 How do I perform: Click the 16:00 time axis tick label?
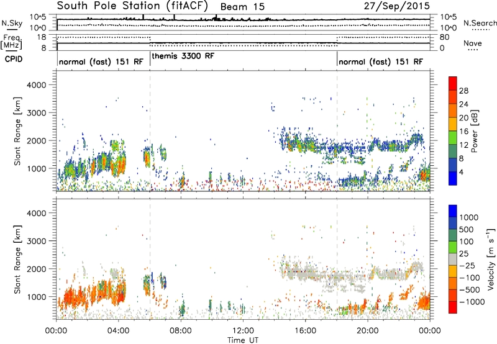tap(305, 331)
